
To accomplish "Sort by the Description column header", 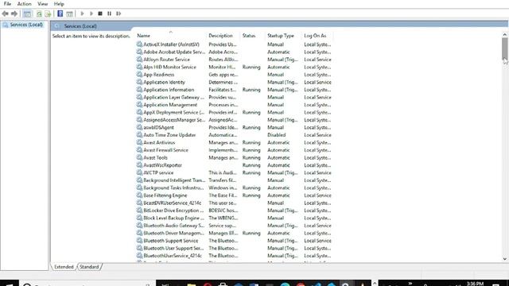I will (223, 36).
